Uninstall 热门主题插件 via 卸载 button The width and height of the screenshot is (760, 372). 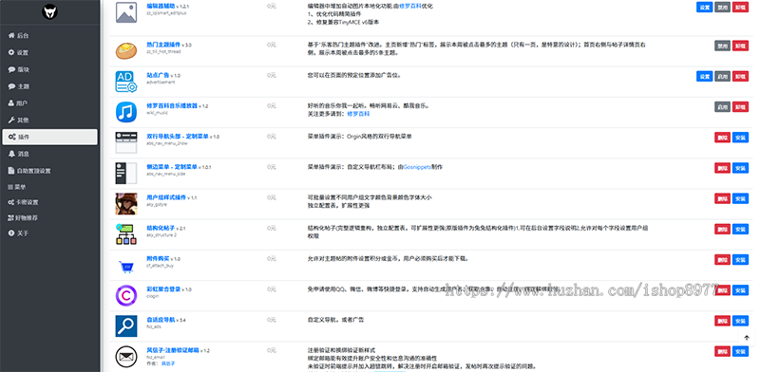coord(740,46)
